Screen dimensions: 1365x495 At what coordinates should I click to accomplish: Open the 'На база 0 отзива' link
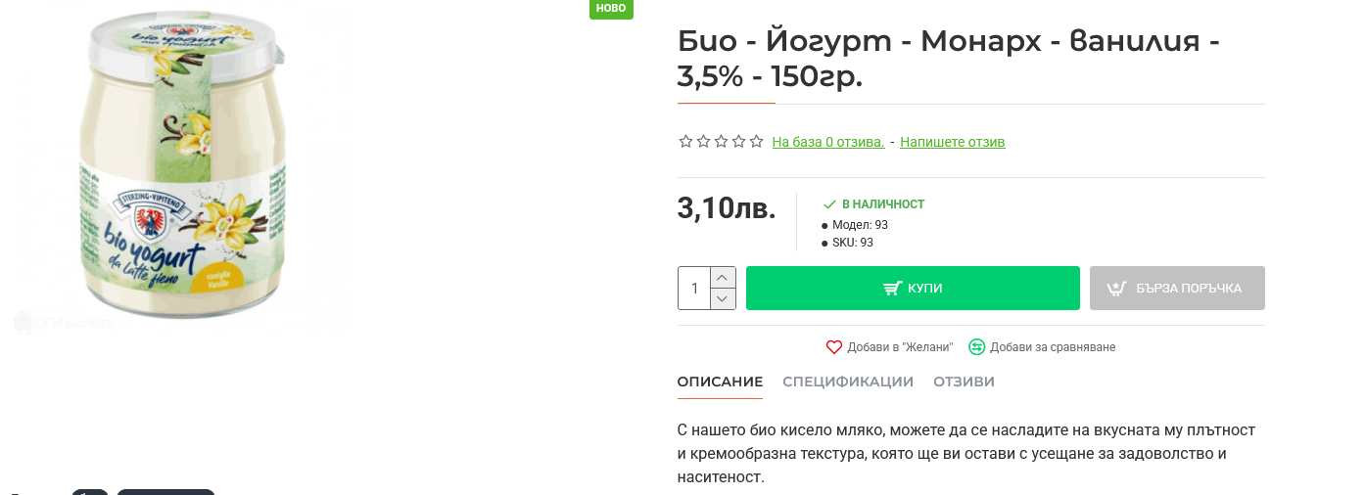(x=828, y=142)
